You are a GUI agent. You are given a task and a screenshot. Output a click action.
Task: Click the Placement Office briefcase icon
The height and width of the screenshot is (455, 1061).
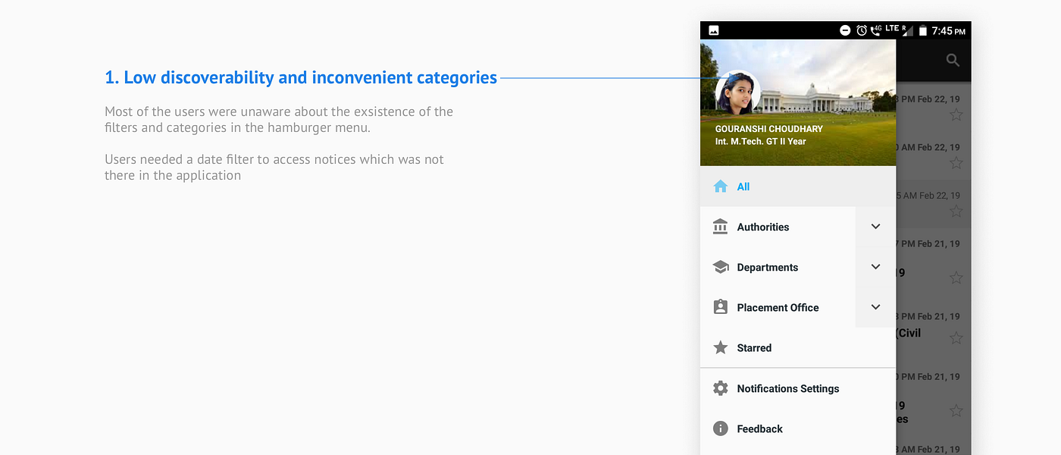pos(720,307)
